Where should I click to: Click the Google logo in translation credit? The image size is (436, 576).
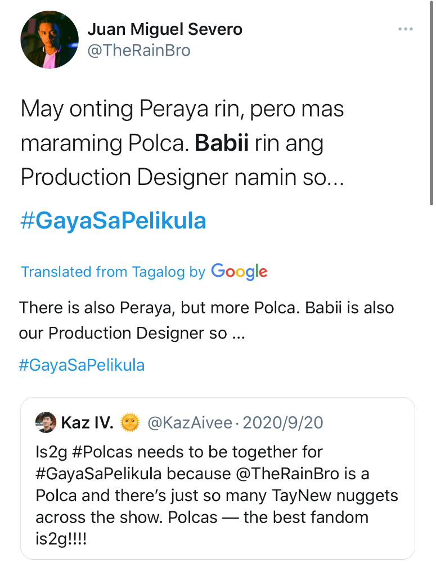(239, 272)
